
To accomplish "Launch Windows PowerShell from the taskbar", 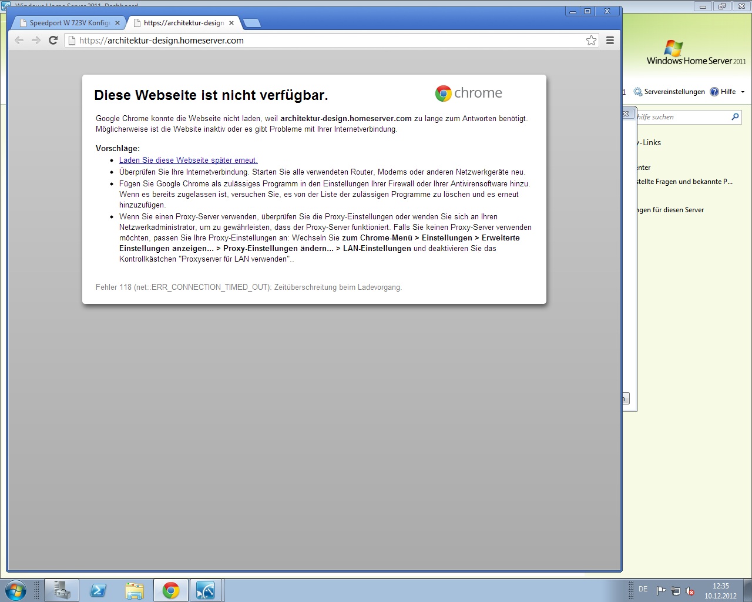I will click(x=98, y=590).
